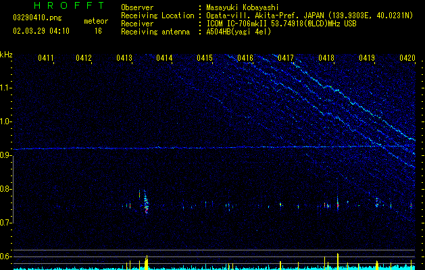Image resolution: width=425 pixels, height=270 pixels.
Task: Click the kHz axis unit label
Action: coord(6,55)
